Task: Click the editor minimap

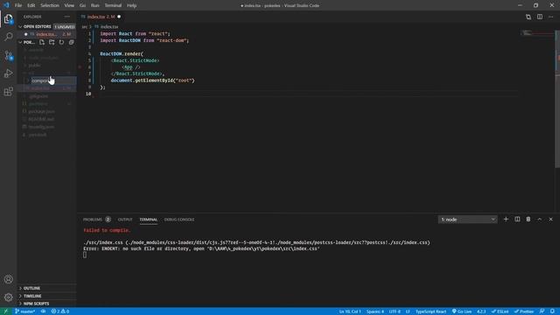Action: (536, 33)
